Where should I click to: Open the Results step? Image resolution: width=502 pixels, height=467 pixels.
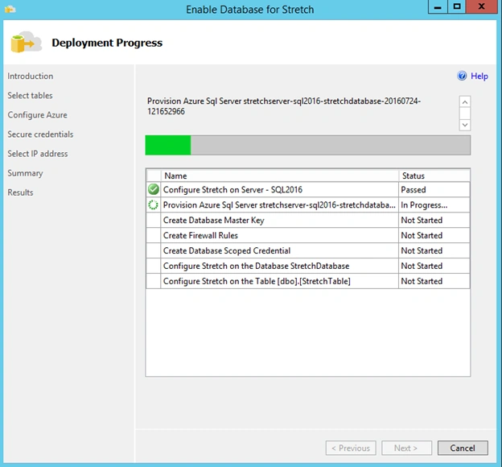click(20, 192)
